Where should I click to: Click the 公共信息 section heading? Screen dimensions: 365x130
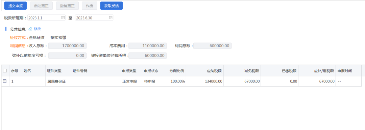[18, 29]
